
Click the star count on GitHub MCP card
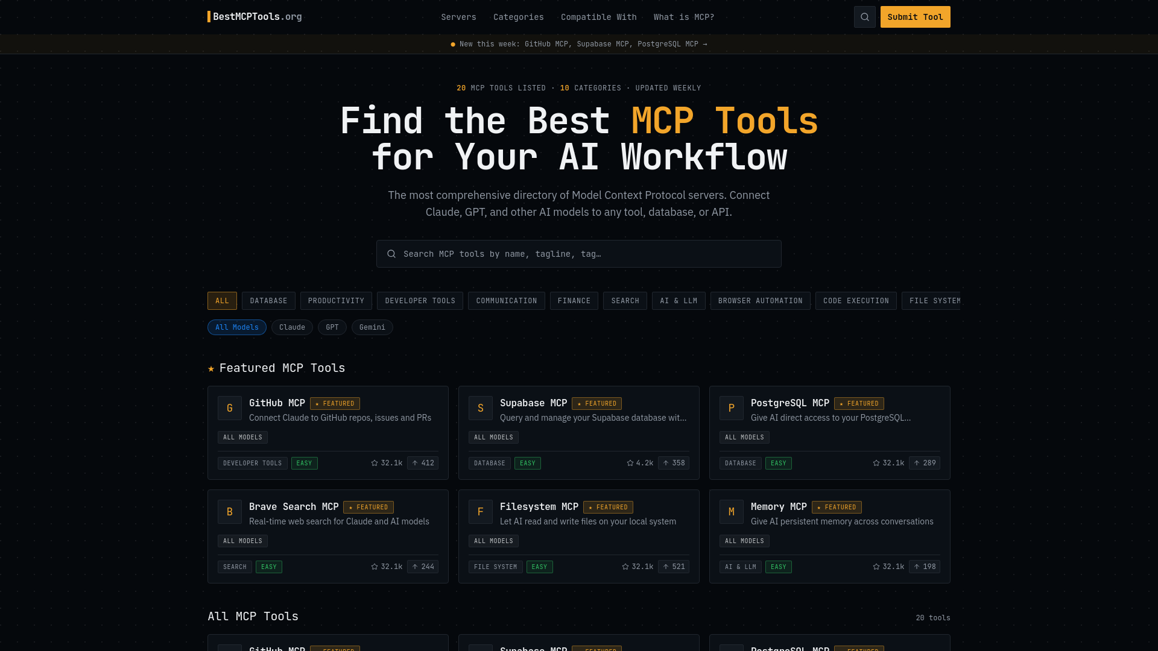387,463
